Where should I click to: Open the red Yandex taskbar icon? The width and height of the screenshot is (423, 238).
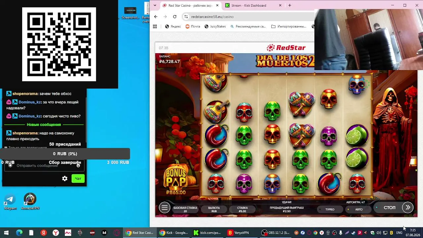tap(43, 233)
